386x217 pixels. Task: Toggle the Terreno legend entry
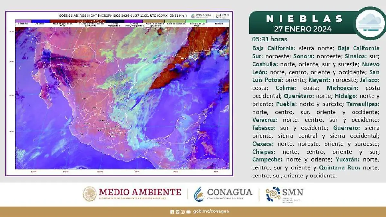[23, 23]
